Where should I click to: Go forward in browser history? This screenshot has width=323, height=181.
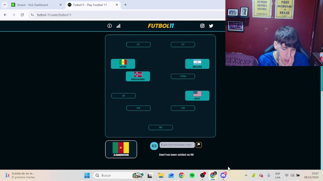[14, 15]
